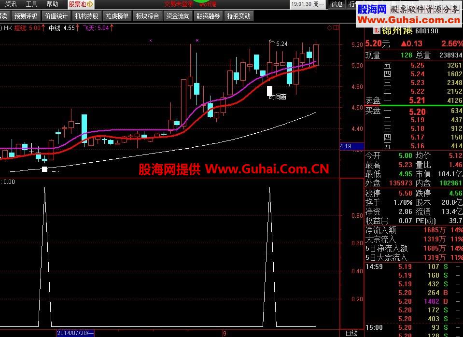Click the 5日大宗流入 row

tap(414, 257)
